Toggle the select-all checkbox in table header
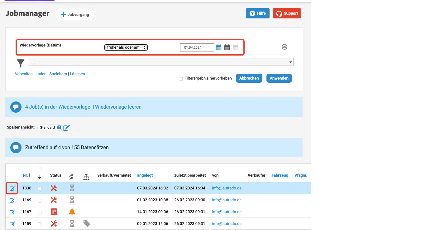426x230 pixels. pyautogui.click(x=40, y=169)
